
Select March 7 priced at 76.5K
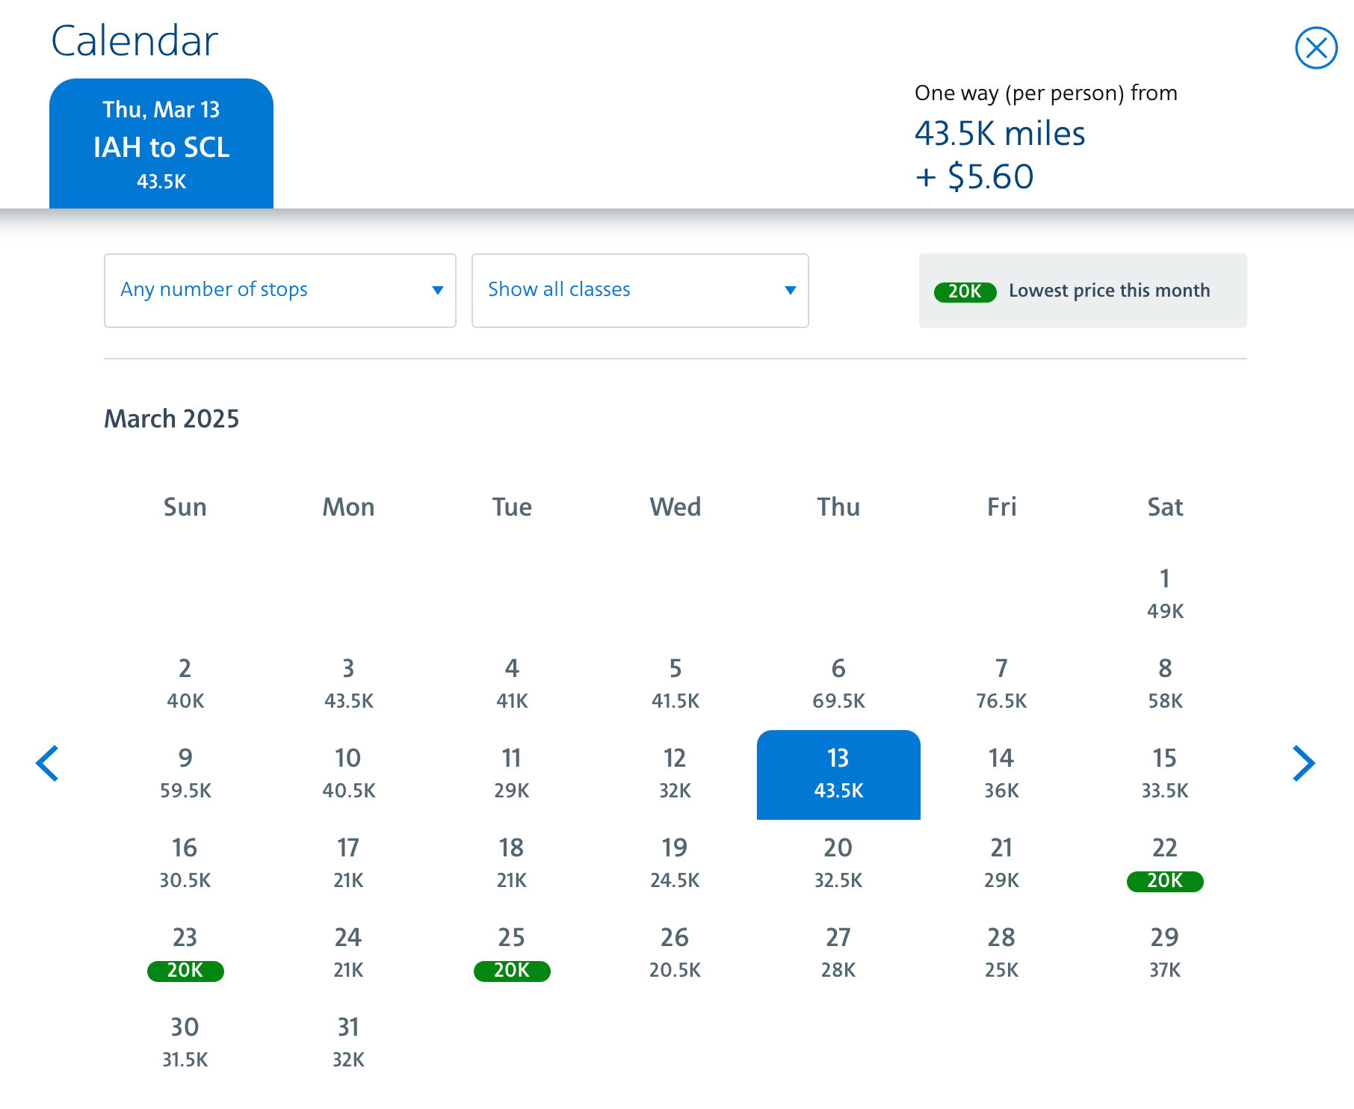[1001, 682]
